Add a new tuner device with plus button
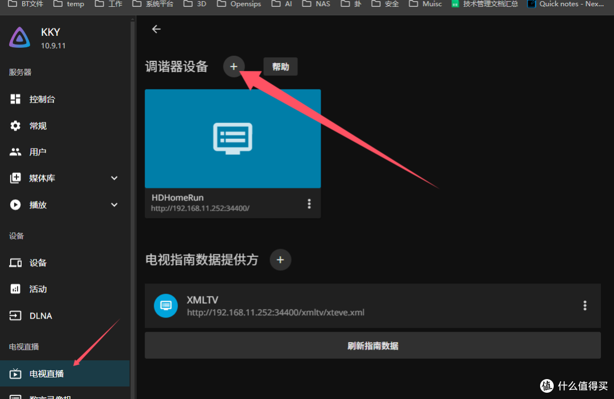Viewport: 614px width, 399px height. [234, 67]
